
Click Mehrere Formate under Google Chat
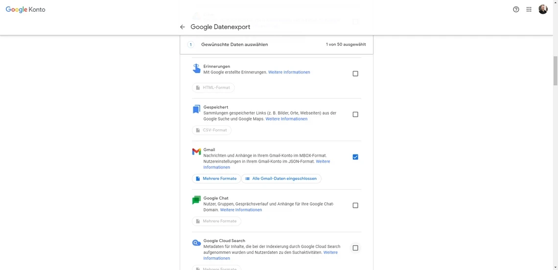coord(216,221)
